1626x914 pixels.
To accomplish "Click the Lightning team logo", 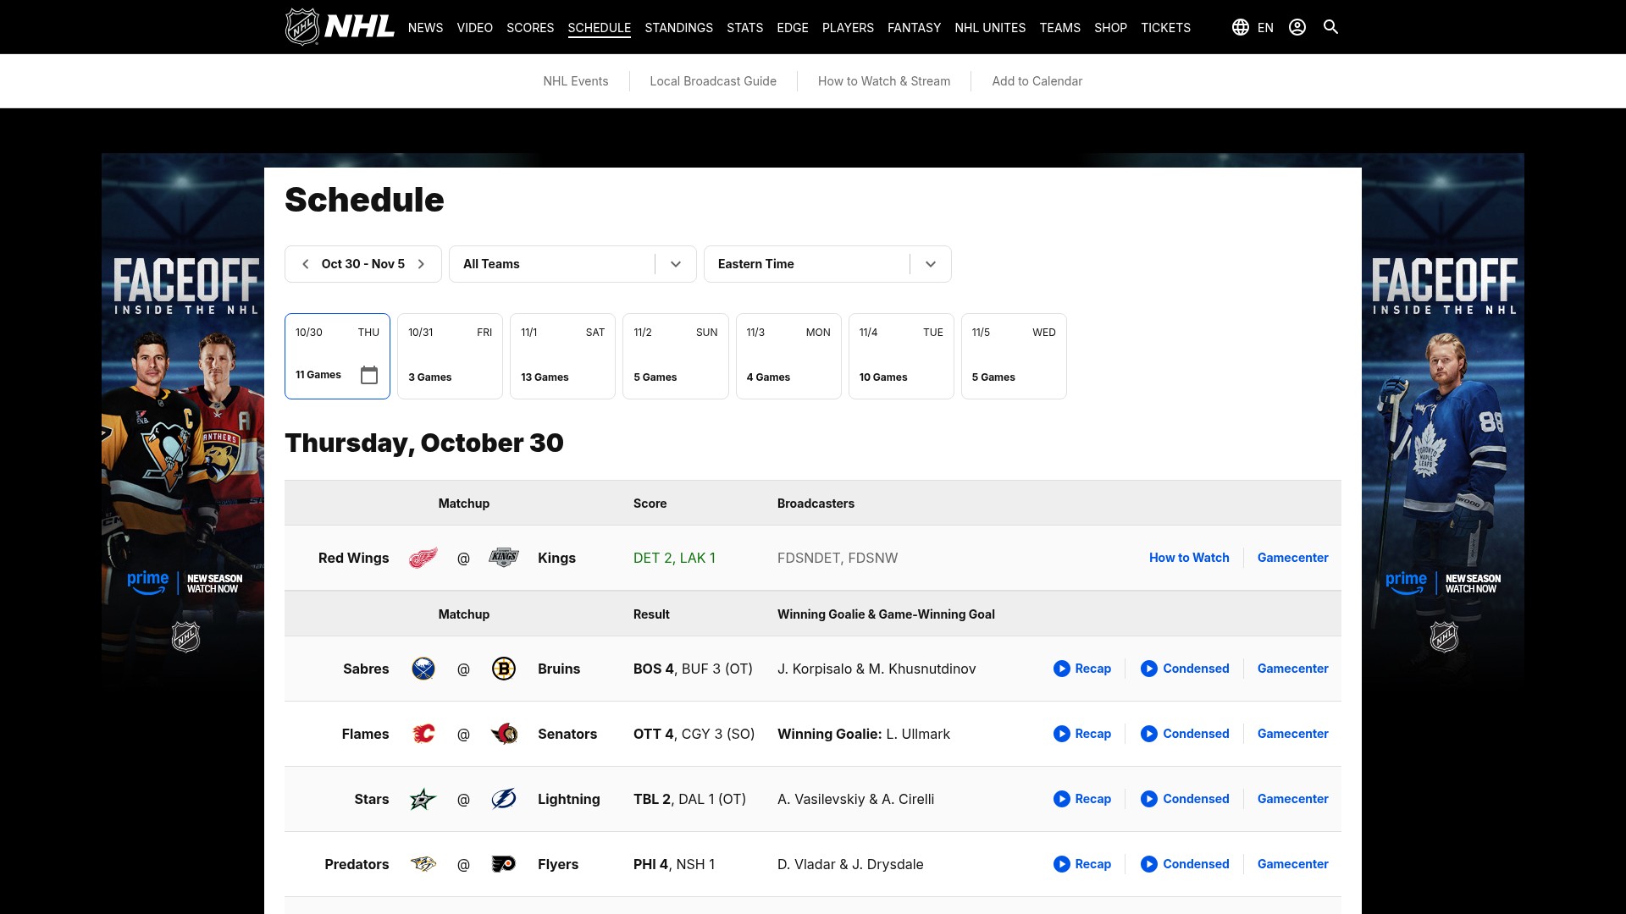I will pyautogui.click(x=504, y=799).
